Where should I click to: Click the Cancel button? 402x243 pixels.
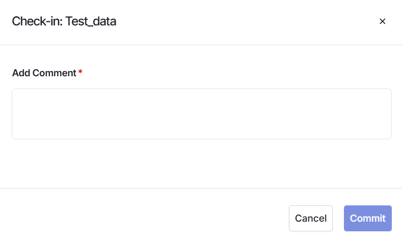pyautogui.click(x=311, y=218)
